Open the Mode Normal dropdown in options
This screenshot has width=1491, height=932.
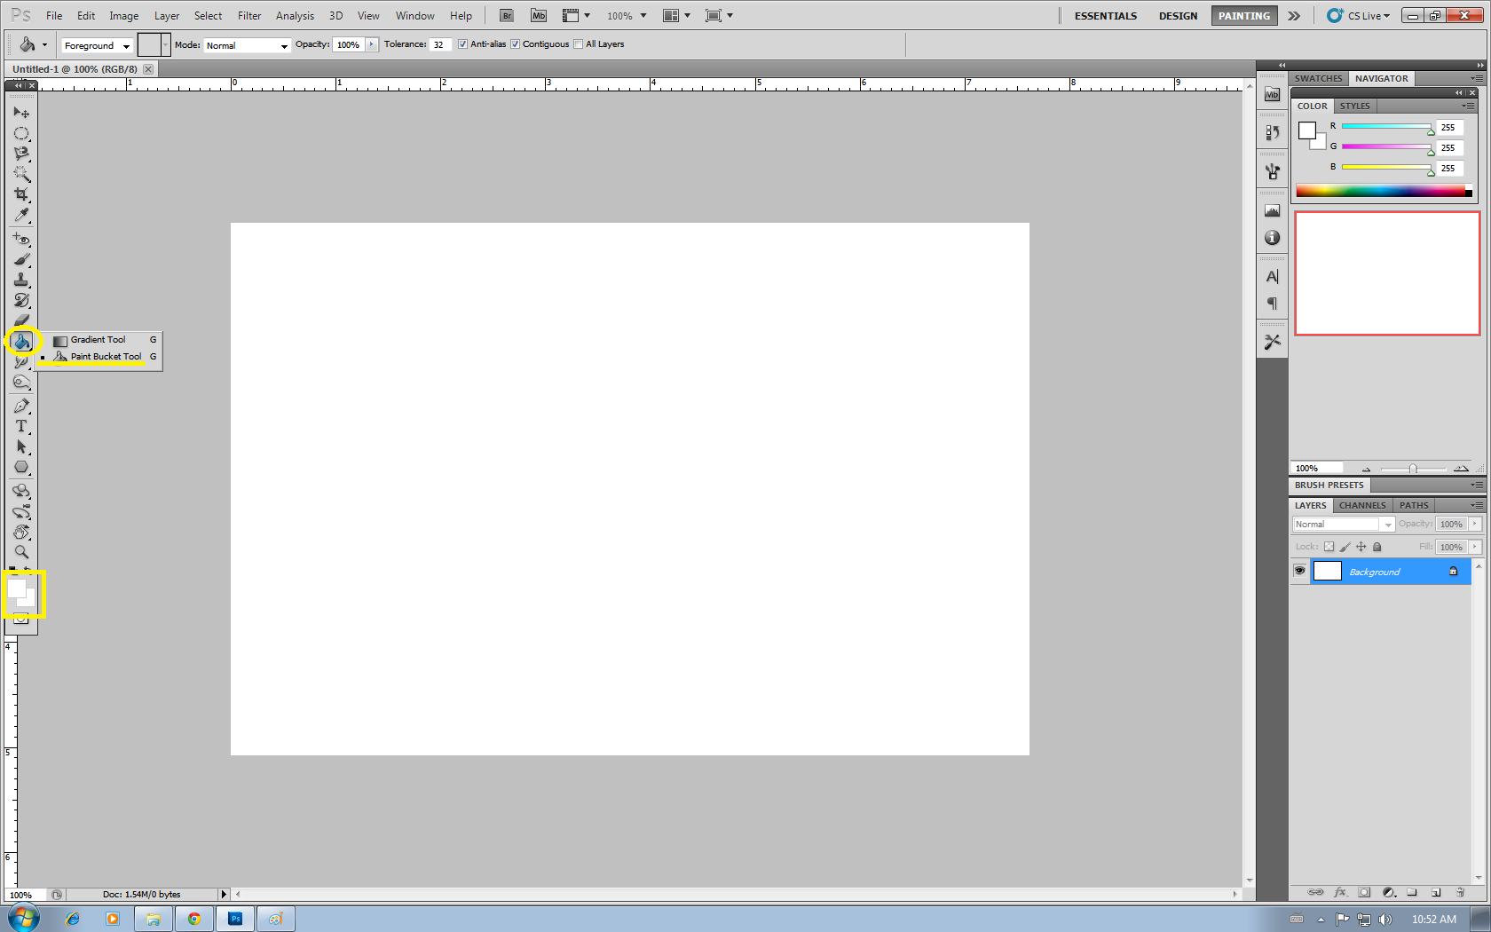247,45
